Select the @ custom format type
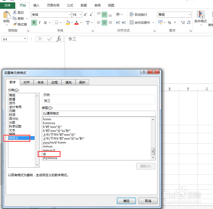Viewport: 213px width, 209px height. [x=49, y=154]
